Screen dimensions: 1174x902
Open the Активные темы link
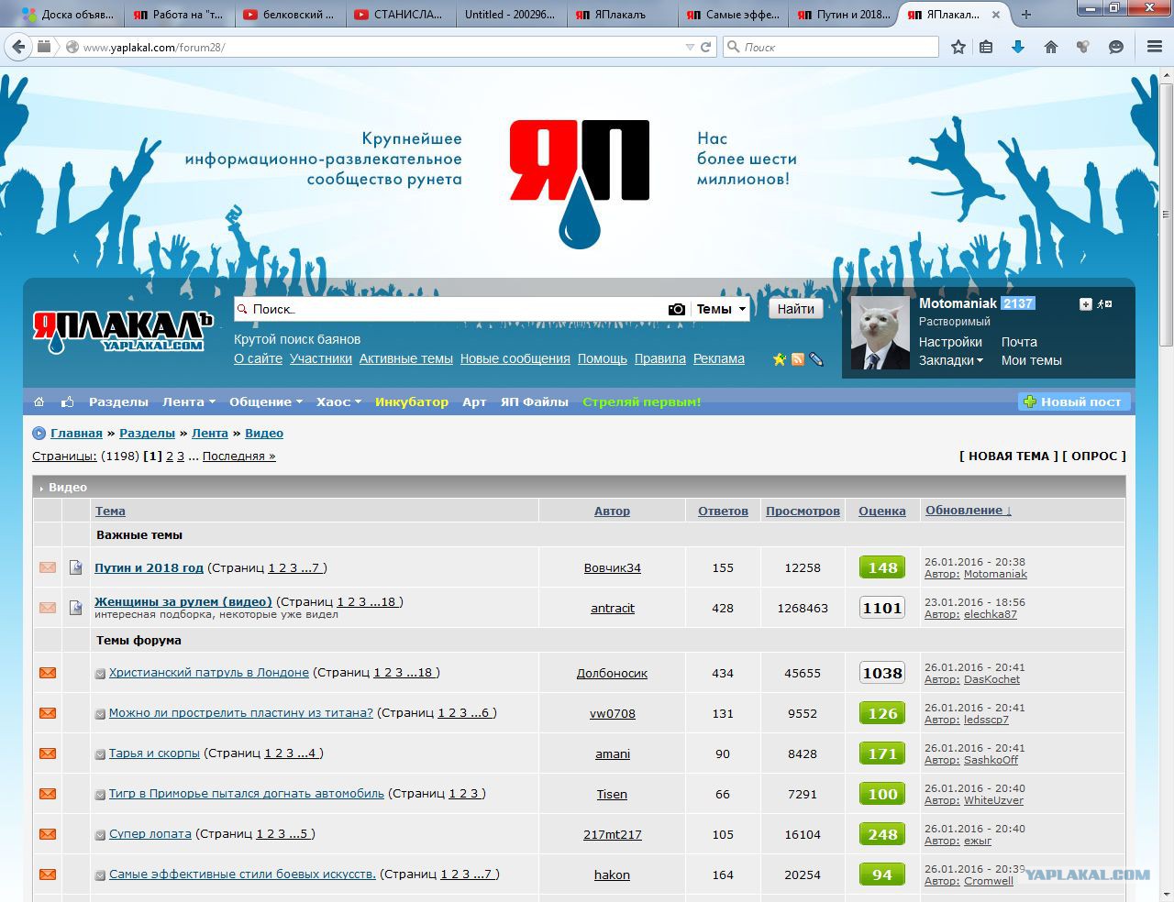pos(406,359)
